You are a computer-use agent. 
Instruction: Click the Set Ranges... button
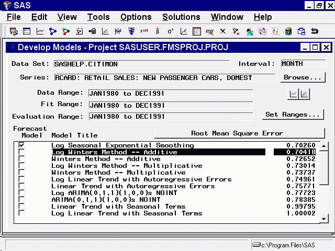(292, 115)
